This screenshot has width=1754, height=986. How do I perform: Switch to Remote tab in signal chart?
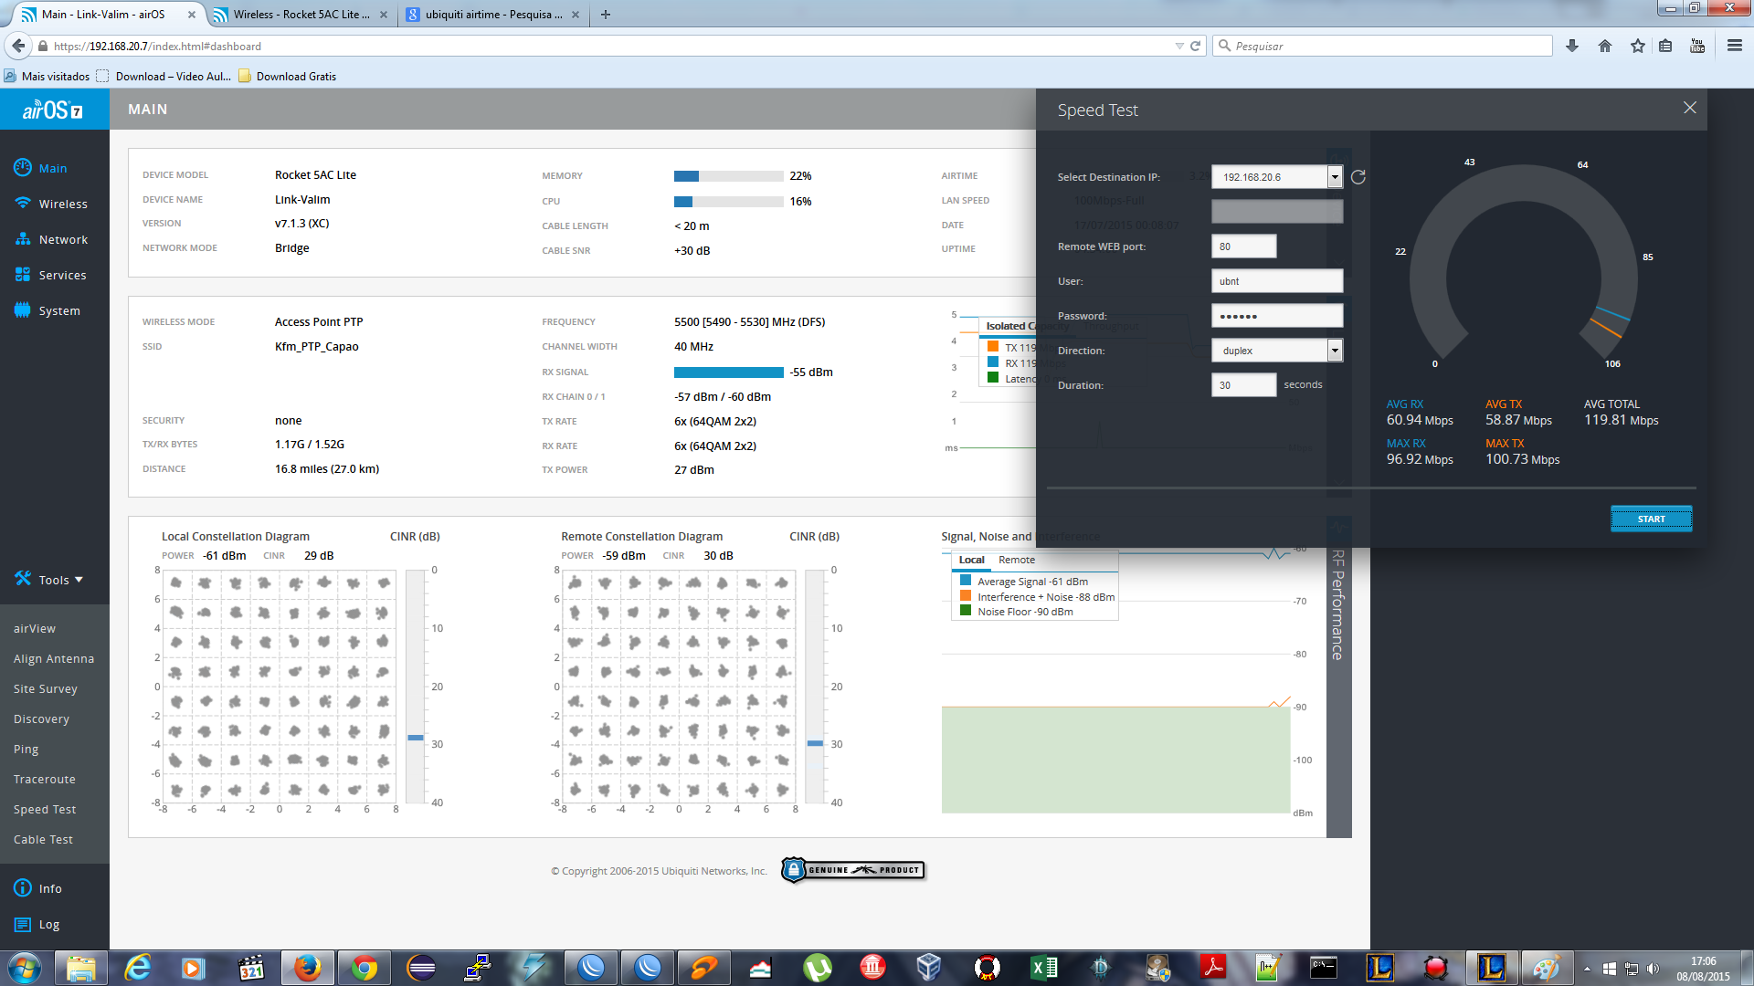1016,560
